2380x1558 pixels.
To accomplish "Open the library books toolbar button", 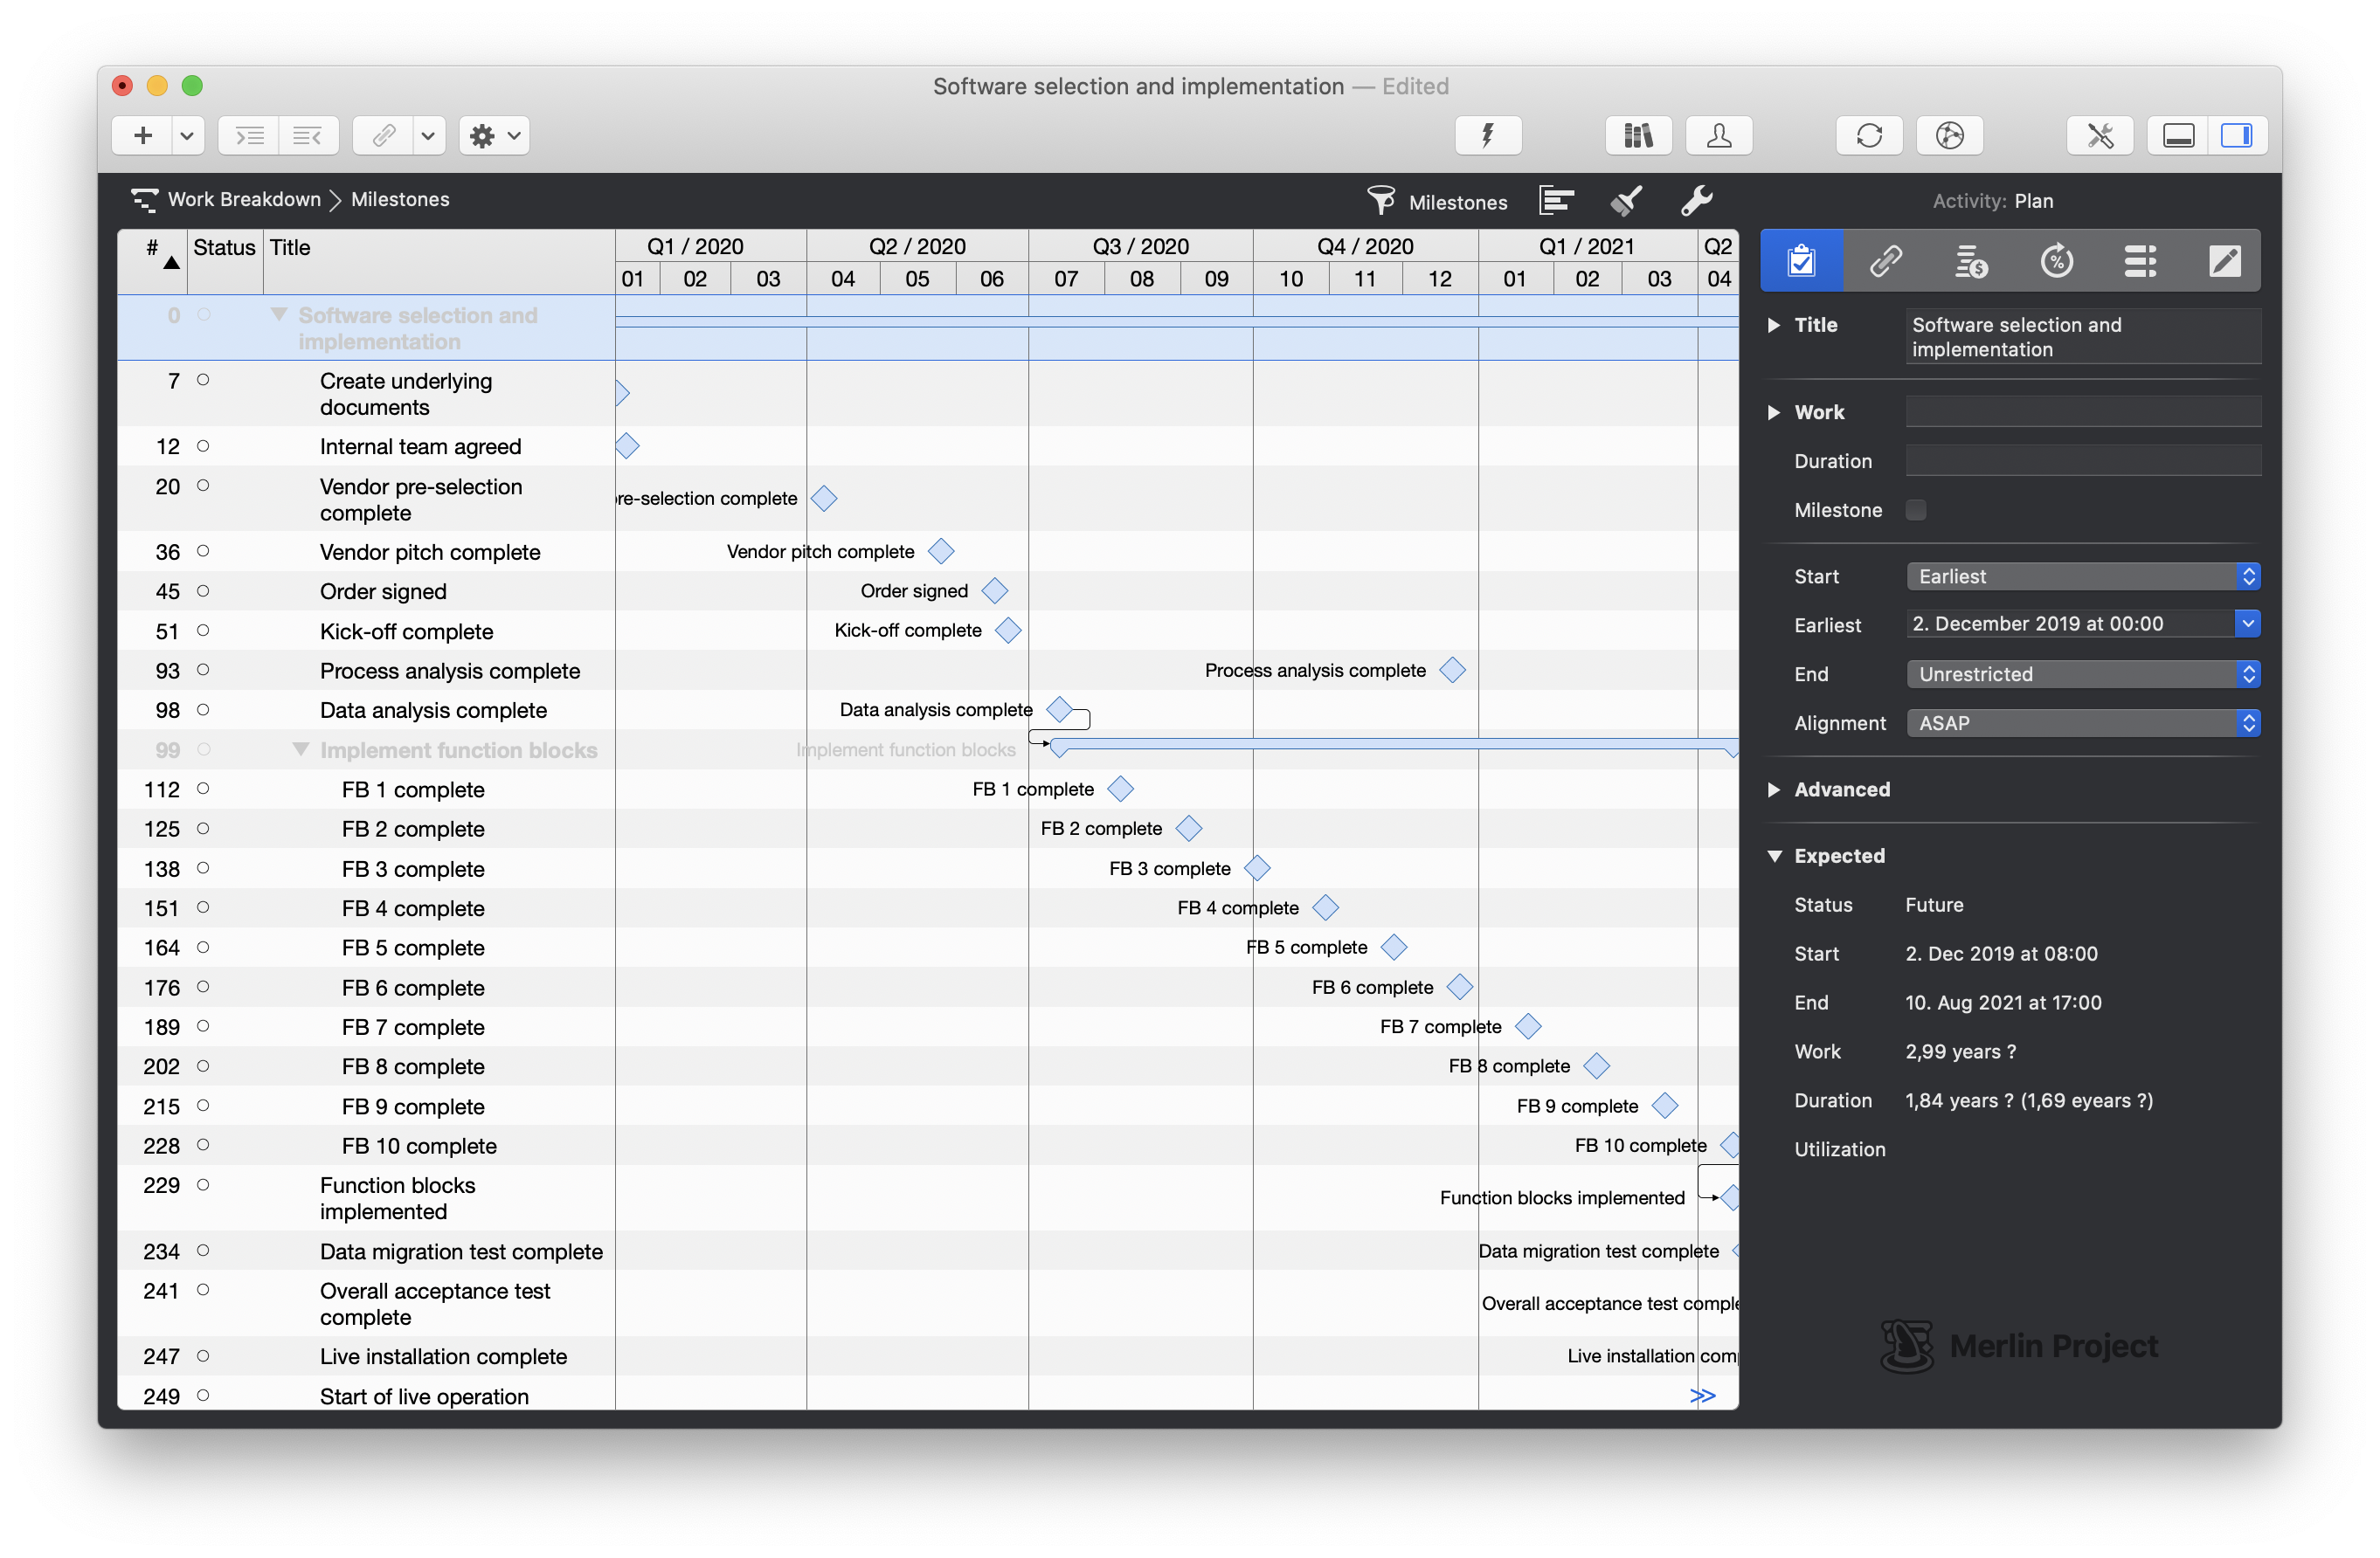I will pos(1638,134).
